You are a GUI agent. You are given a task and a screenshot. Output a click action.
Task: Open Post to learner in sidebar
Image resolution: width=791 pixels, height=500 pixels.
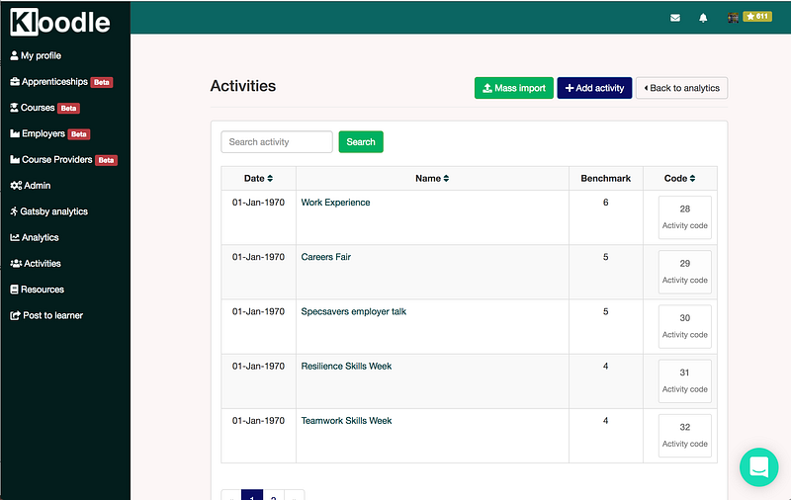point(46,315)
